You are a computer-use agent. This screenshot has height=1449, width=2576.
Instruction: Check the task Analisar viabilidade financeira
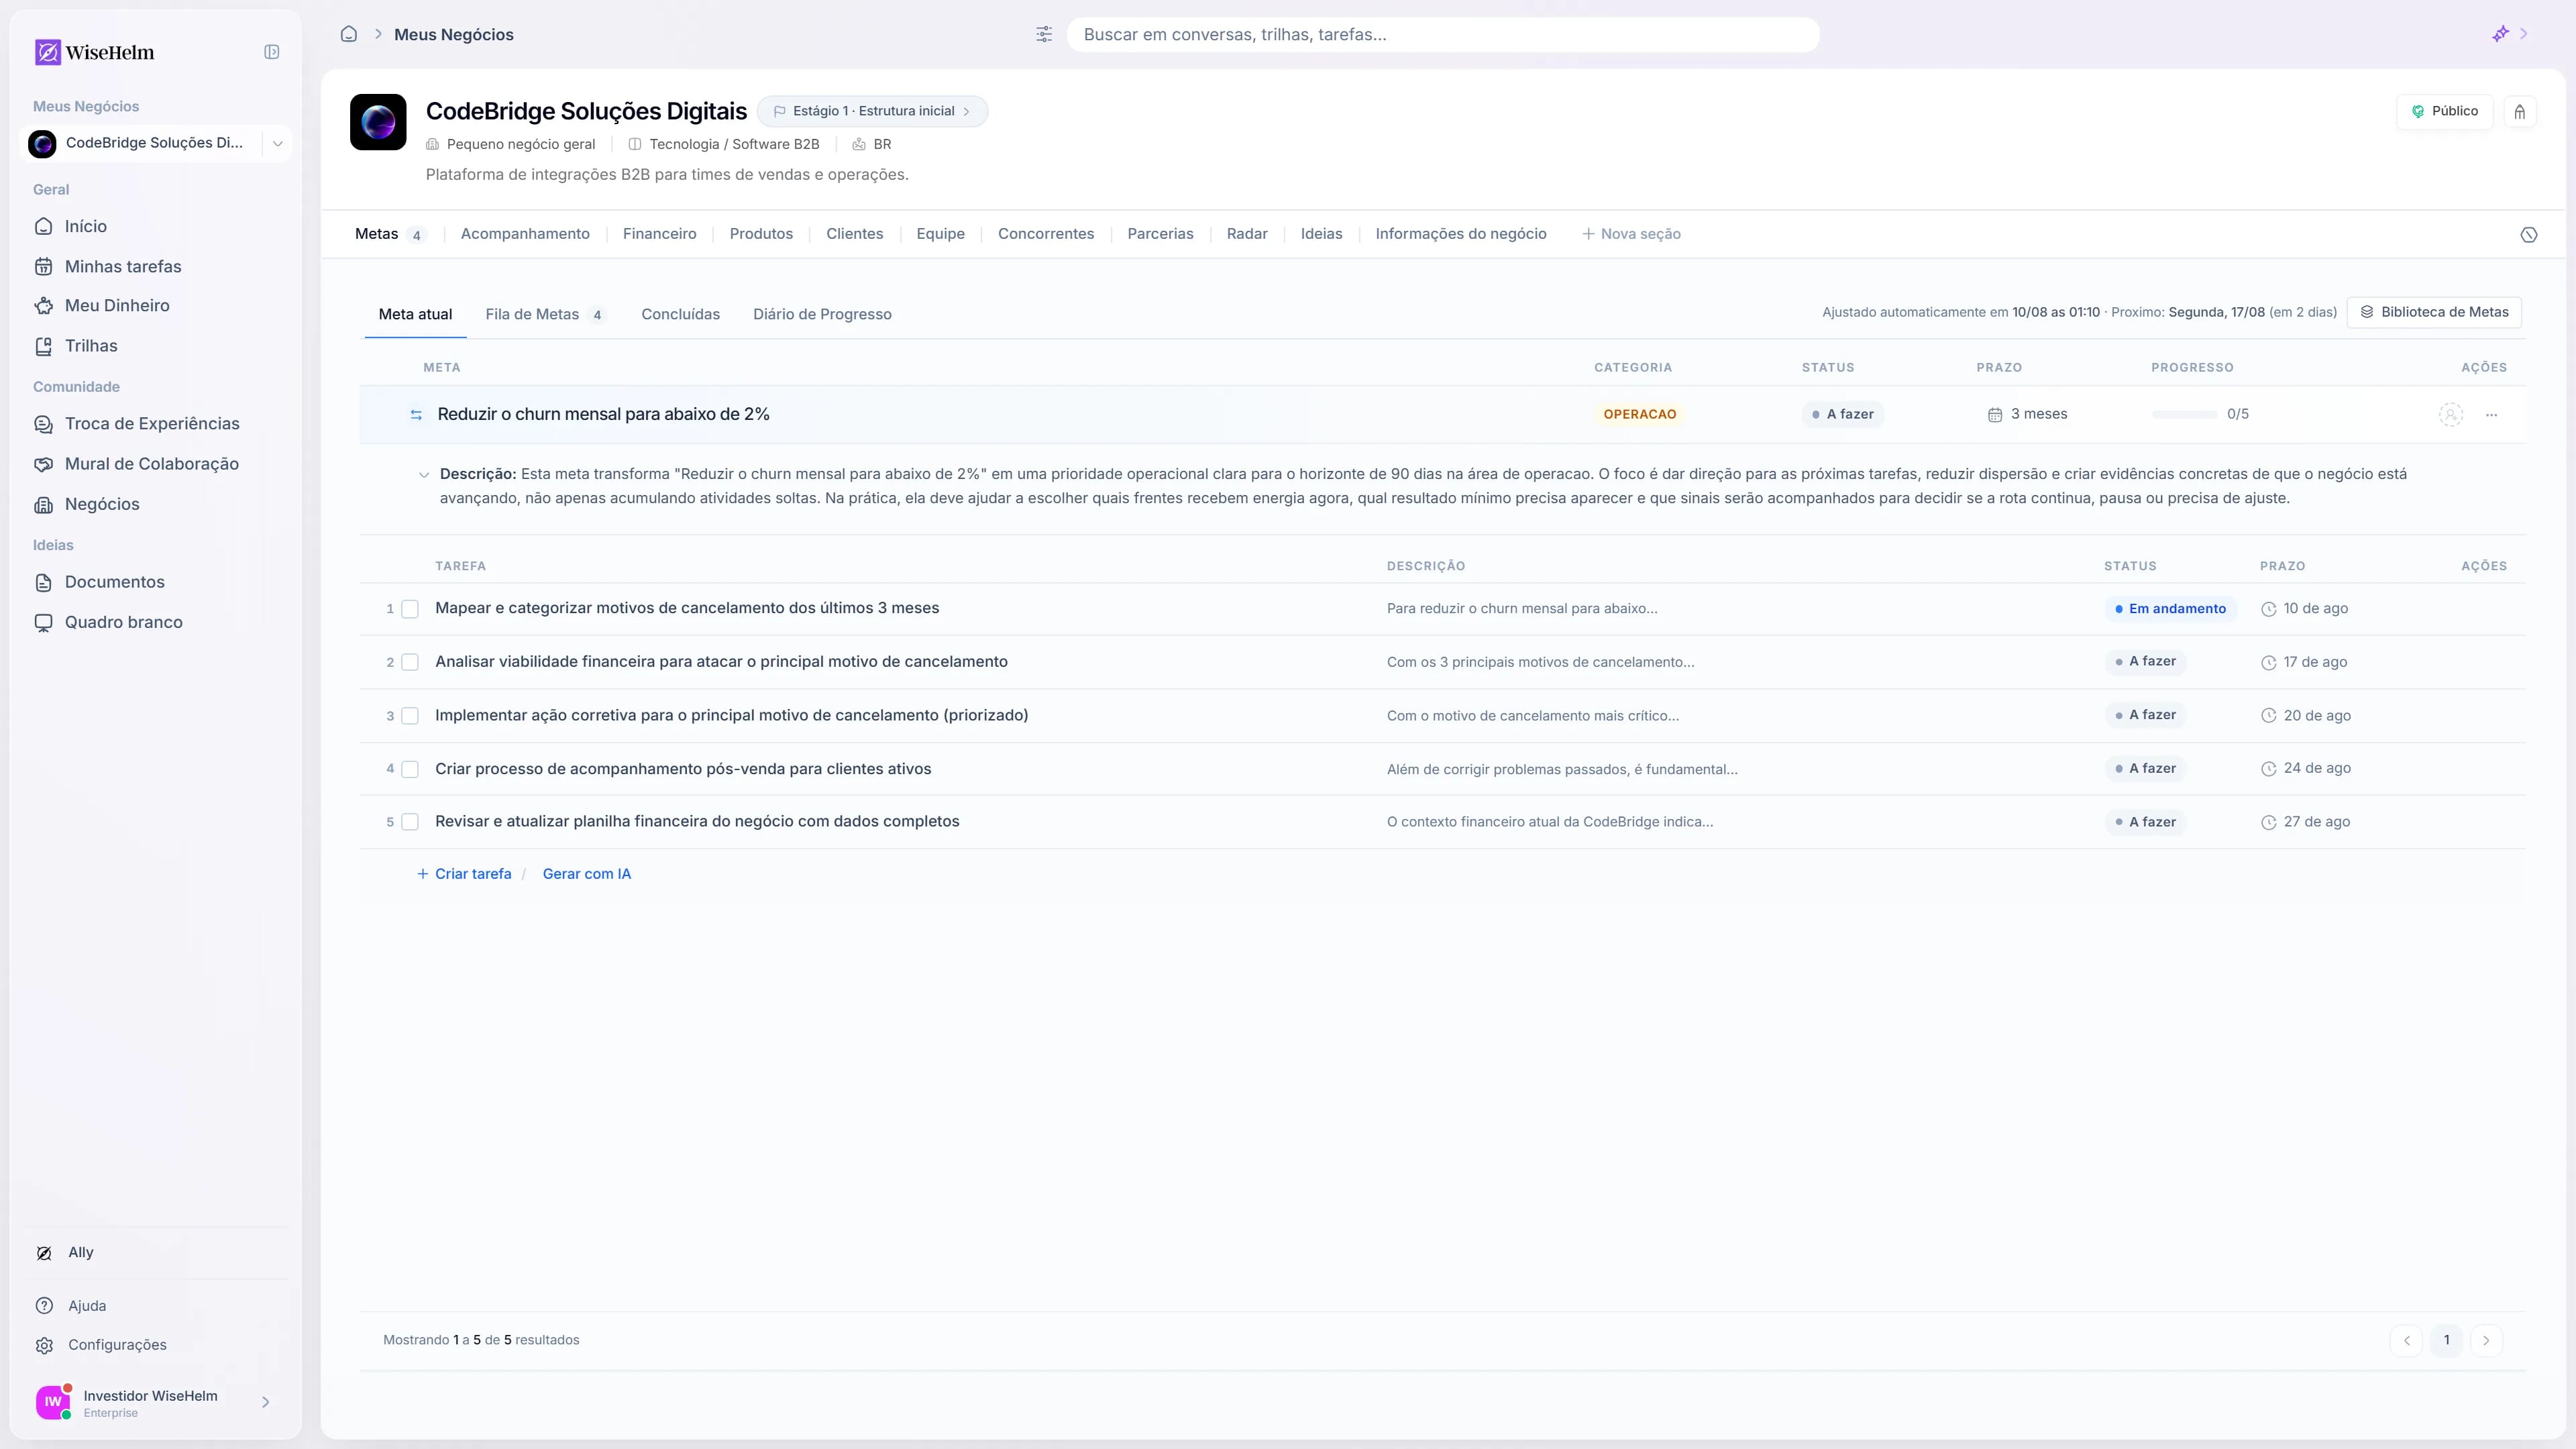tap(410, 662)
